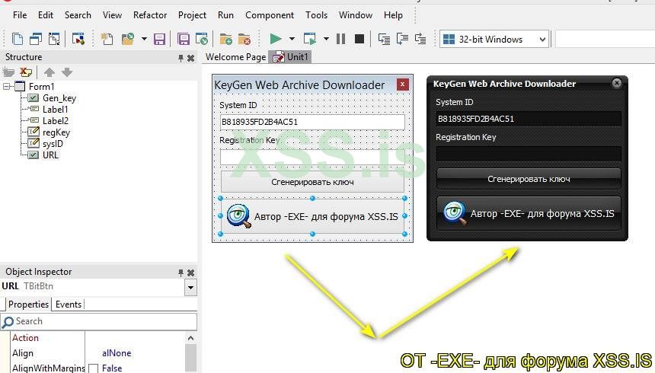This screenshot has width=655, height=373.
Task: Click 'Сгенерировать ключ' button in the dark KeyGen window
Action: [x=529, y=179]
